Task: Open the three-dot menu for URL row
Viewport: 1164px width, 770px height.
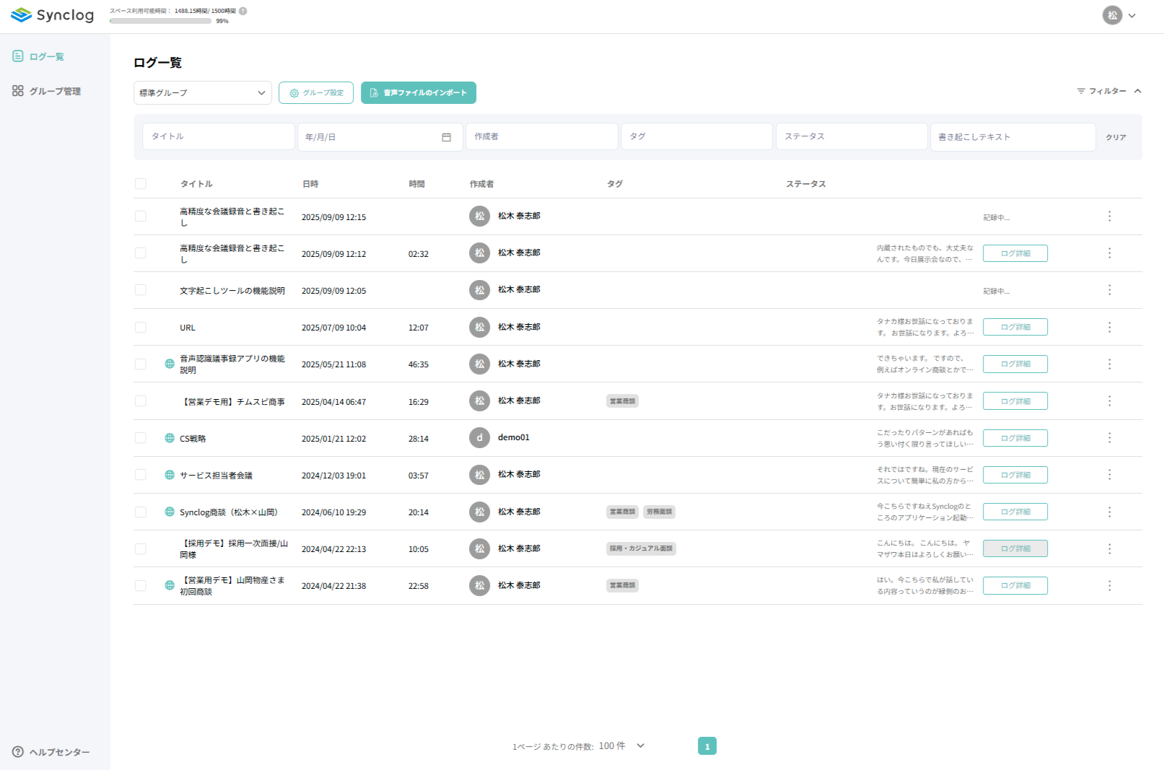Action: tap(1109, 328)
